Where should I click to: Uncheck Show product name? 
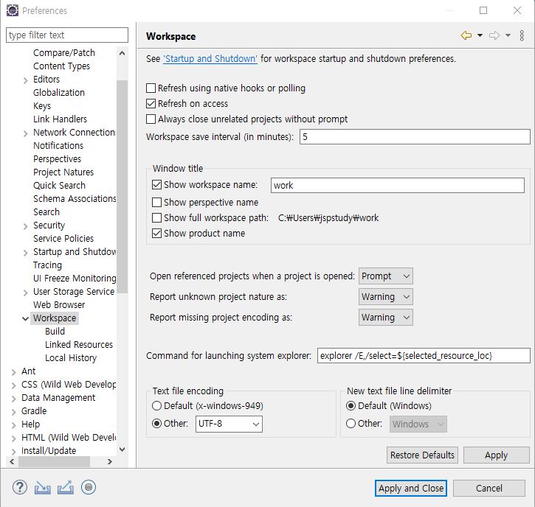click(x=156, y=234)
